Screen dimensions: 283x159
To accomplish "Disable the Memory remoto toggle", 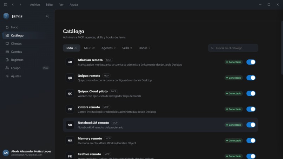I will (251, 141).
